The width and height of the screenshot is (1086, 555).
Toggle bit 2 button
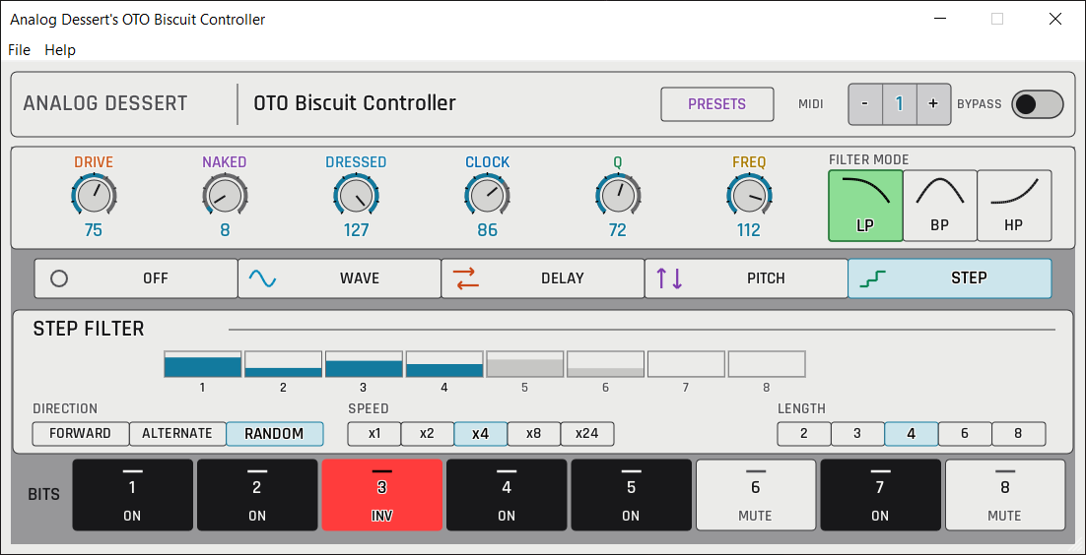[x=257, y=495]
